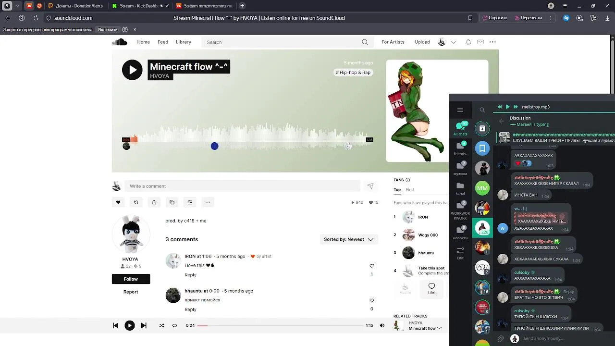Click the blue comment avatar on waveform

tap(214, 146)
